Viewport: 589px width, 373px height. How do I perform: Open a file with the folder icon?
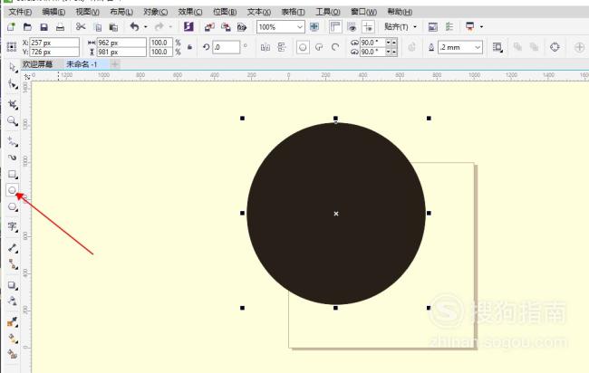[x=27, y=27]
